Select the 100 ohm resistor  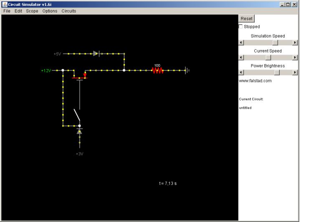[x=157, y=70]
